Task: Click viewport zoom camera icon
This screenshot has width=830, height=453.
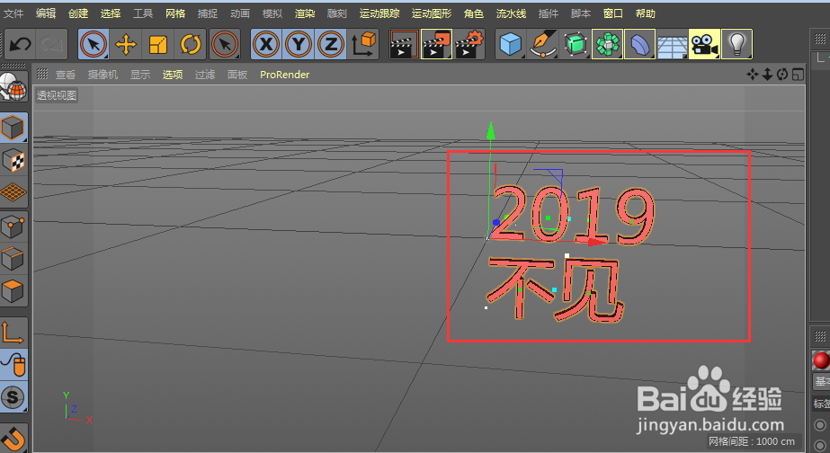Action: click(767, 75)
